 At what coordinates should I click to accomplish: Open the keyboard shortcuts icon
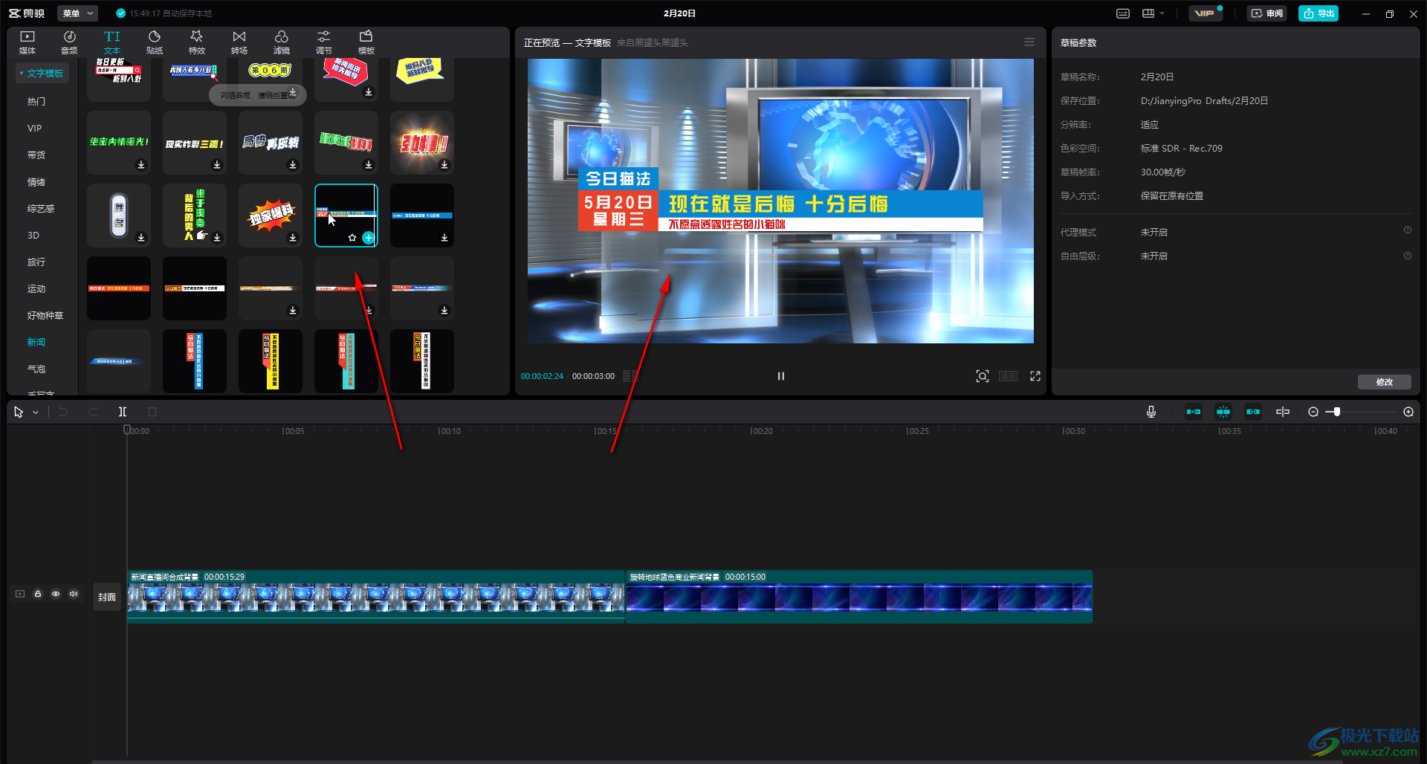coord(1123,13)
